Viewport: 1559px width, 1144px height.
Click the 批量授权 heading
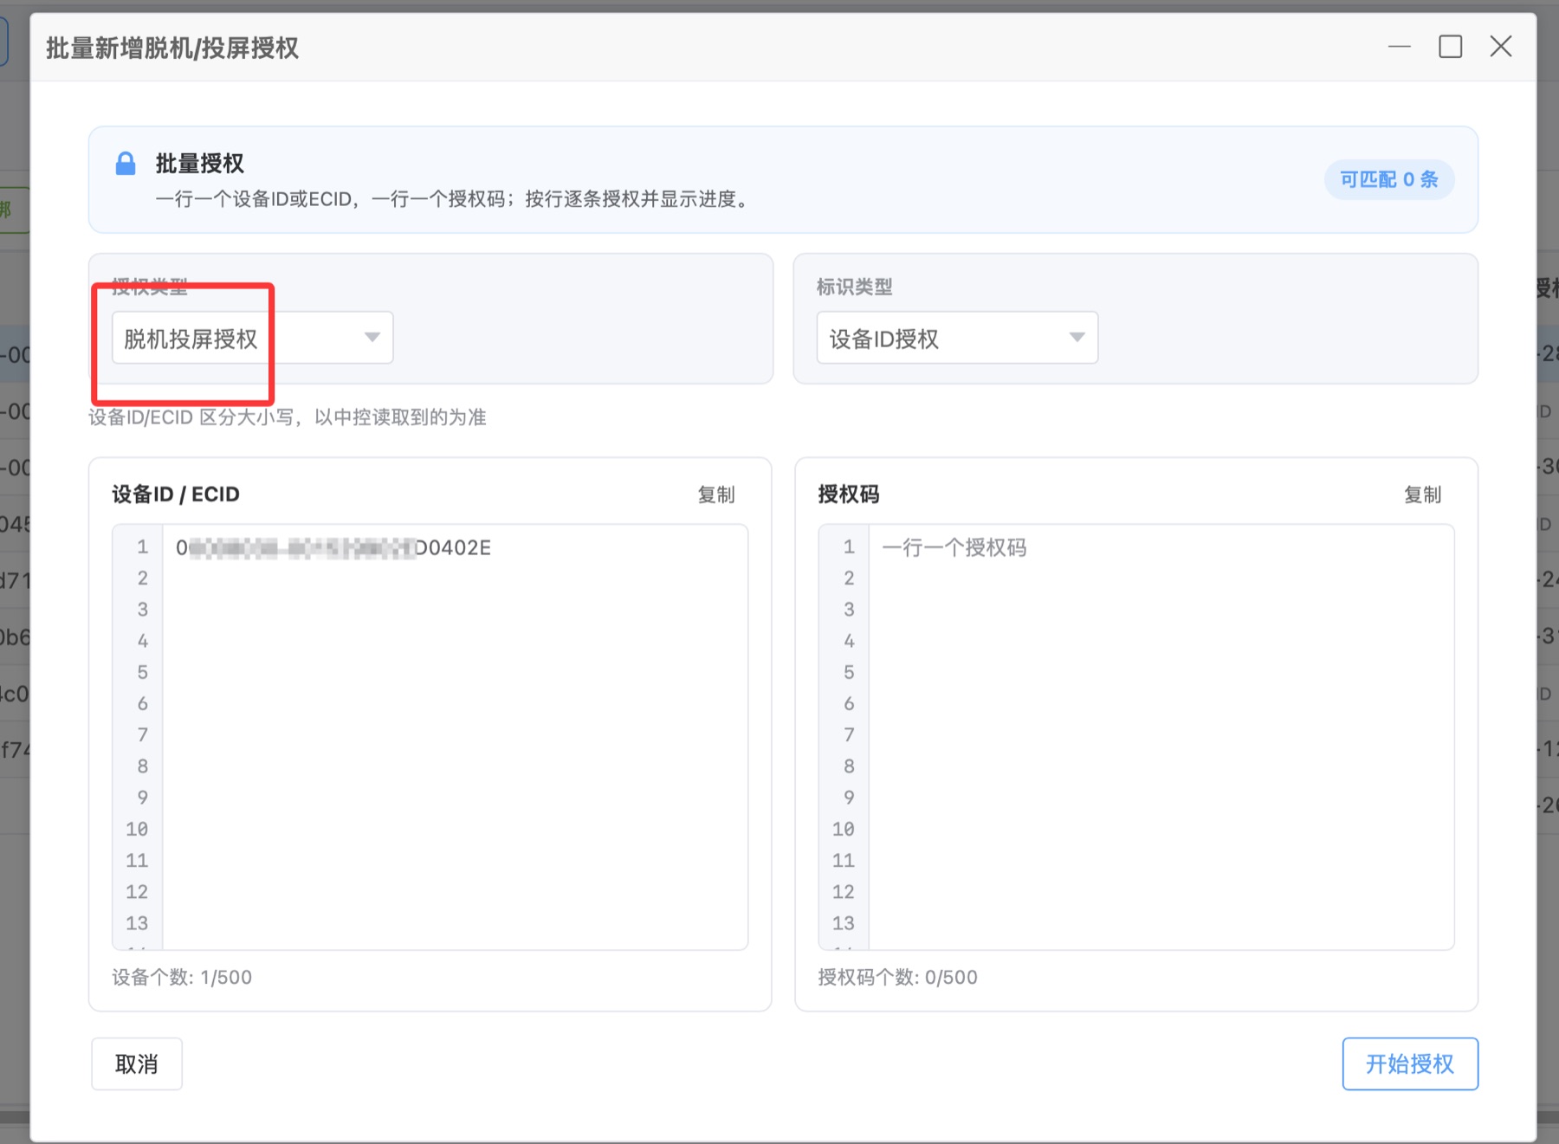tap(199, 164)
